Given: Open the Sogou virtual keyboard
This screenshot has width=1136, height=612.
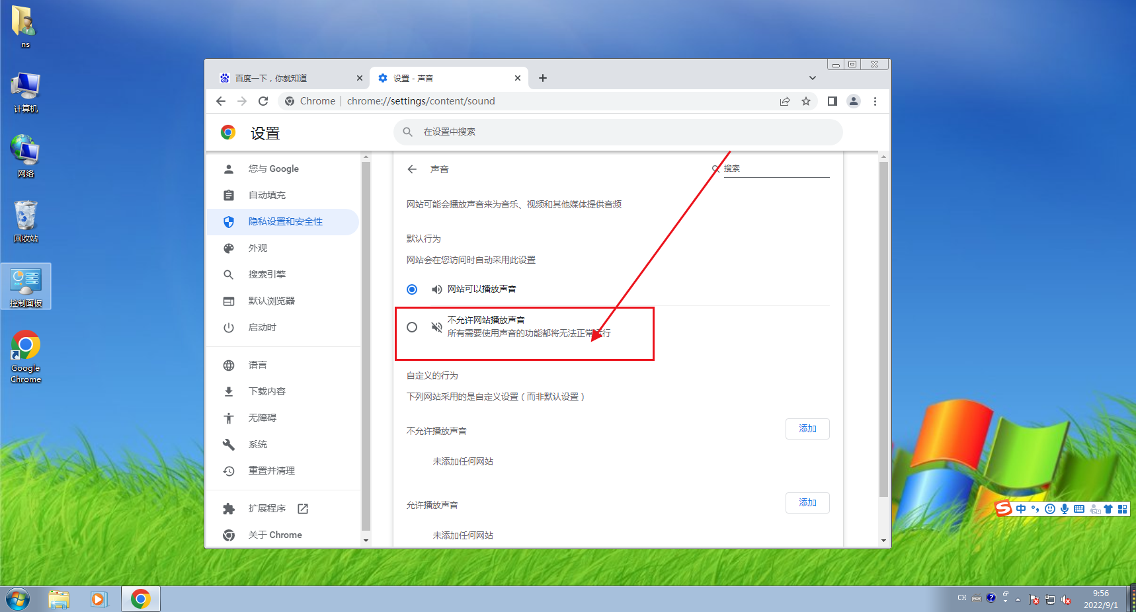Looking at the screenshot, I should tap(1078, 509).
